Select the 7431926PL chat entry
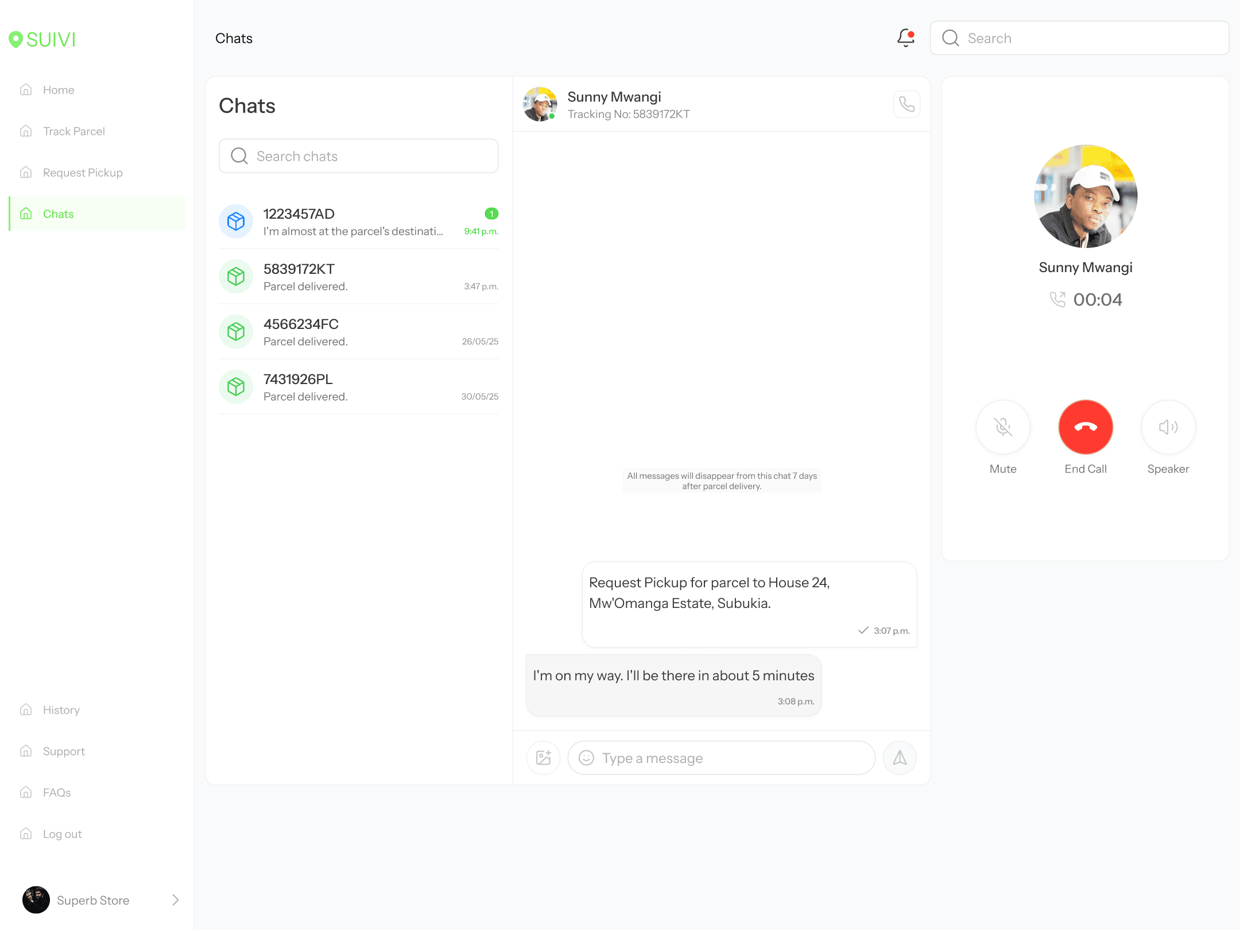Viewport: 1240px width, 930px height. 358,387
